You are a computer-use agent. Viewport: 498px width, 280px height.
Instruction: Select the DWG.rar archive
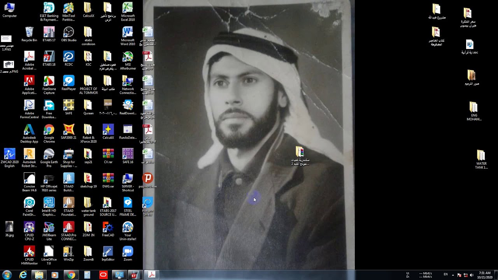click(108, 181)
